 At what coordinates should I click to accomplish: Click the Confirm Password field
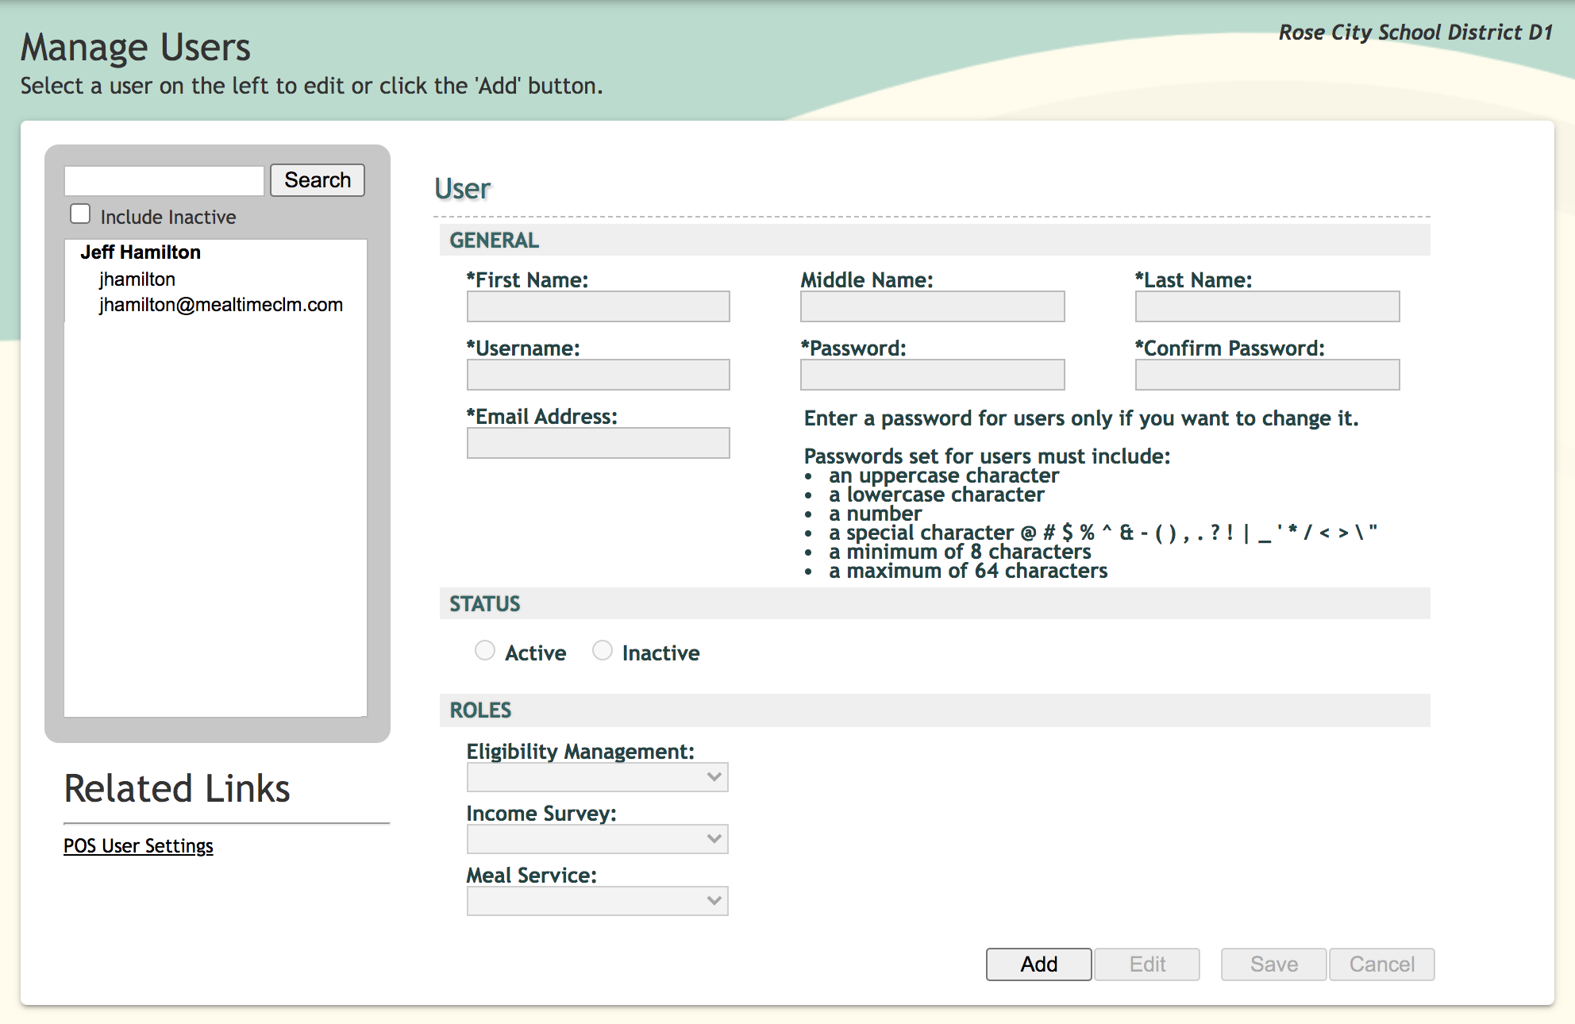pos(1267,375)
